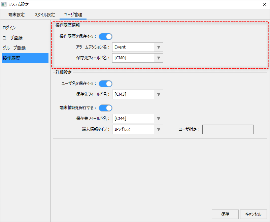Image resolution: width=270 pixels, height=222 pixels.
Task: Disable the ユーザ名を保存する switch
Action: 105,84
